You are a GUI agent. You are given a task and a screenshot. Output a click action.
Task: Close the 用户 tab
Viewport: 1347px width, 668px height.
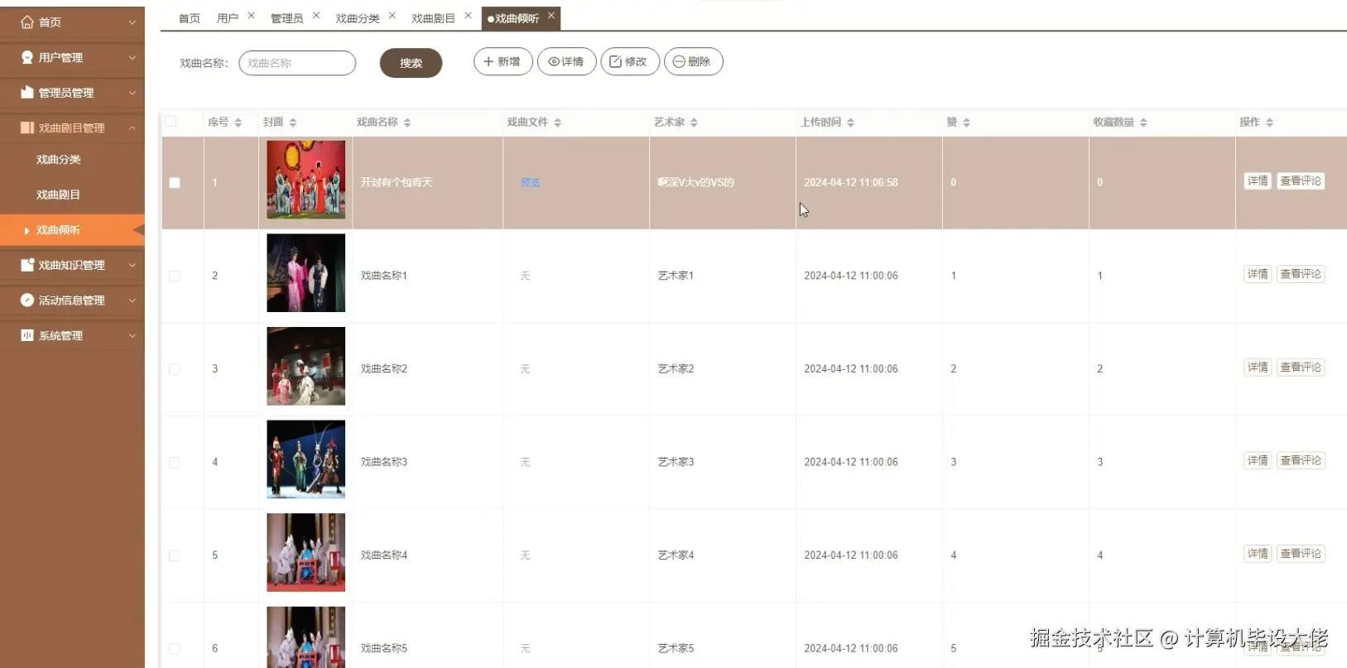pos(251,16)
